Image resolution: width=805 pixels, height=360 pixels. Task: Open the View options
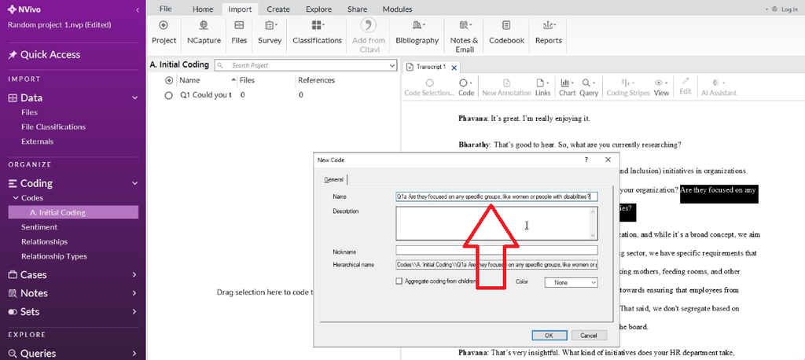click(661, 87)
